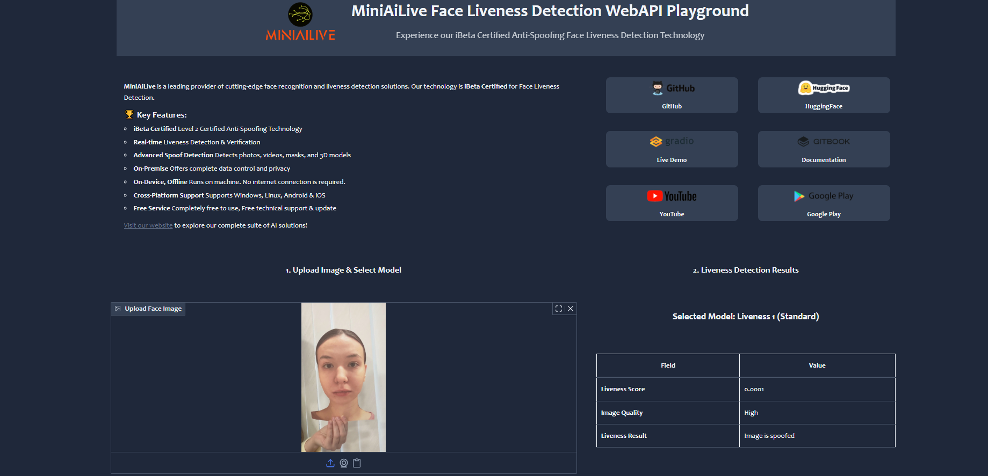Remove uploaded image with the X icon
The height and width of the screenshot is (476, 988).
(x=571, y=309)
